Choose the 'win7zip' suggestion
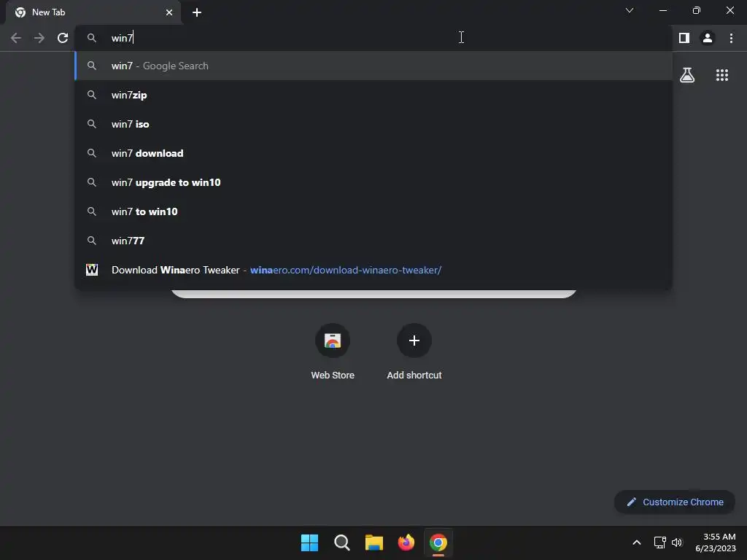747x560 pixels. pos(373,95)
